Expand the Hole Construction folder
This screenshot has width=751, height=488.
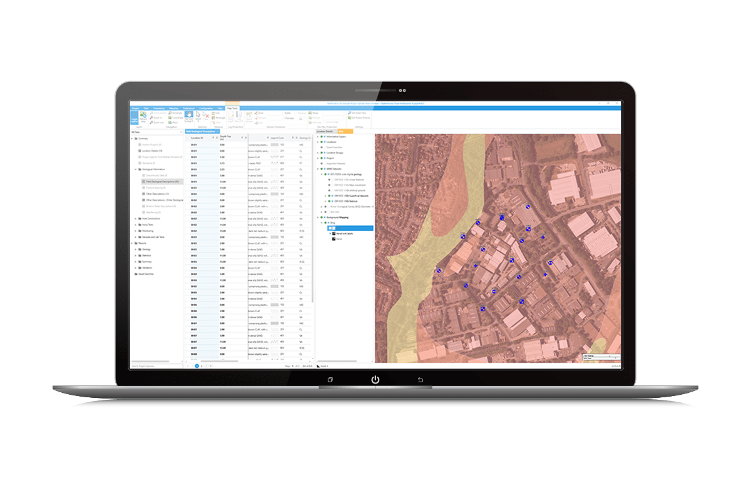(x=135, y=218)
